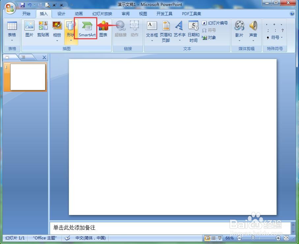
Task: Go to the 动画 ribbon tab
Action: click(78, 14)
